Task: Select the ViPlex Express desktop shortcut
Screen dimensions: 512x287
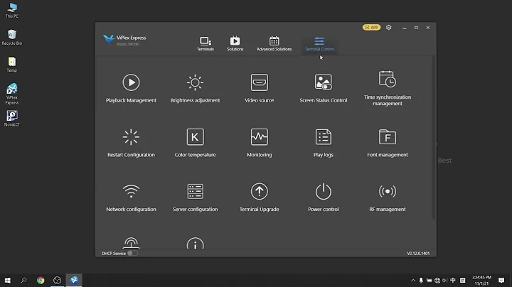Action: [12, 94]
